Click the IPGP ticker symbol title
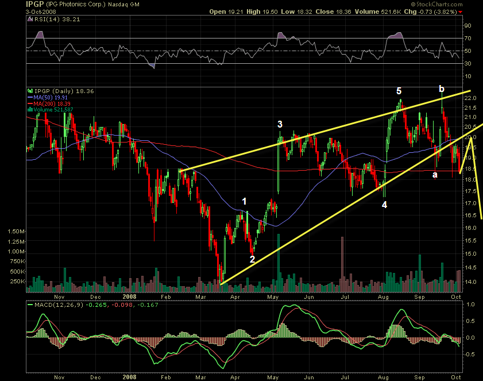The height and width of the screenshot is (381, 483). coord(35,4)
